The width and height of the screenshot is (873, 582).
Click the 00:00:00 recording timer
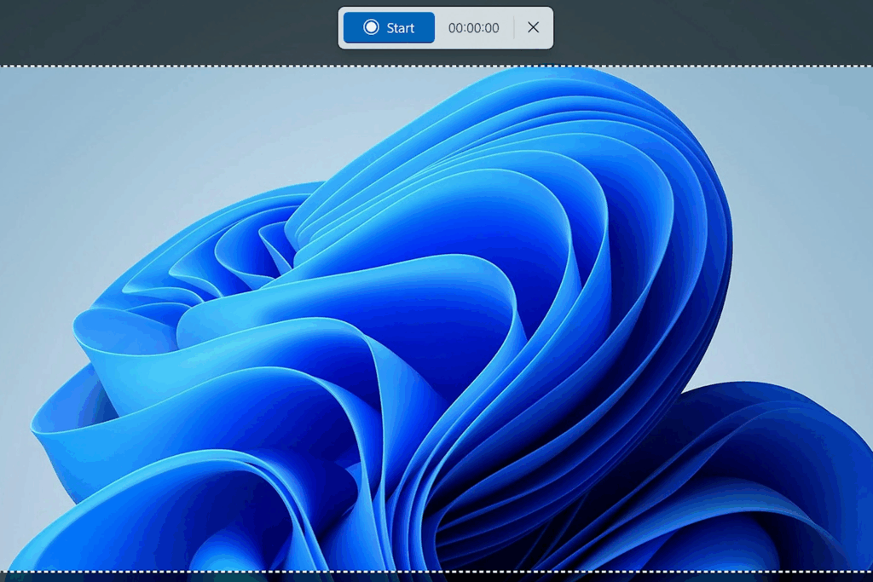[x=473, y=28]
